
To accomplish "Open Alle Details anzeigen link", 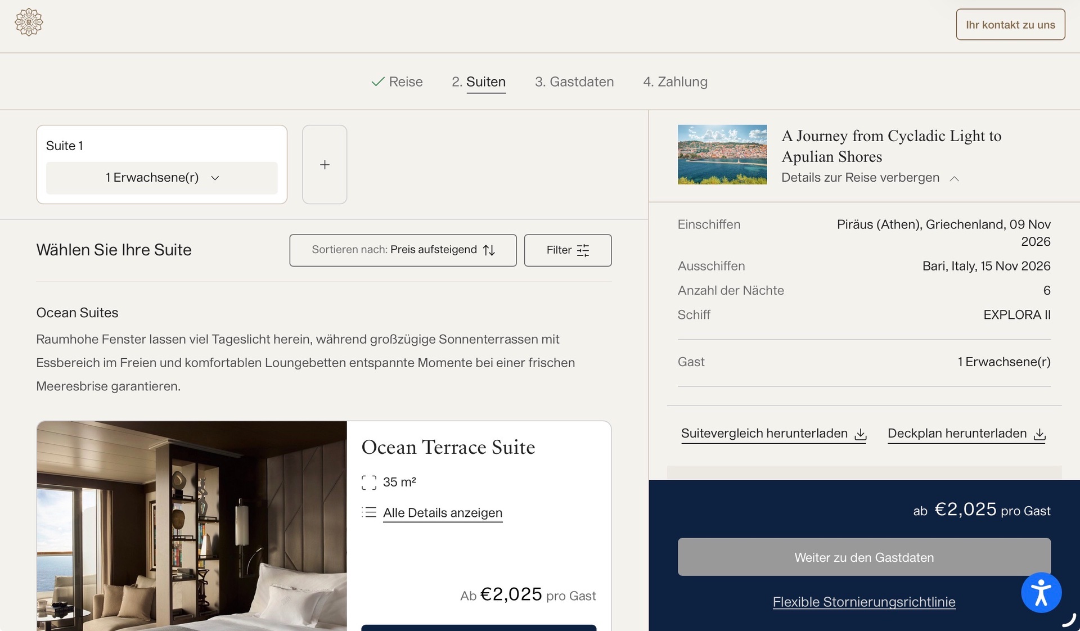I will [x=443, y=513].
